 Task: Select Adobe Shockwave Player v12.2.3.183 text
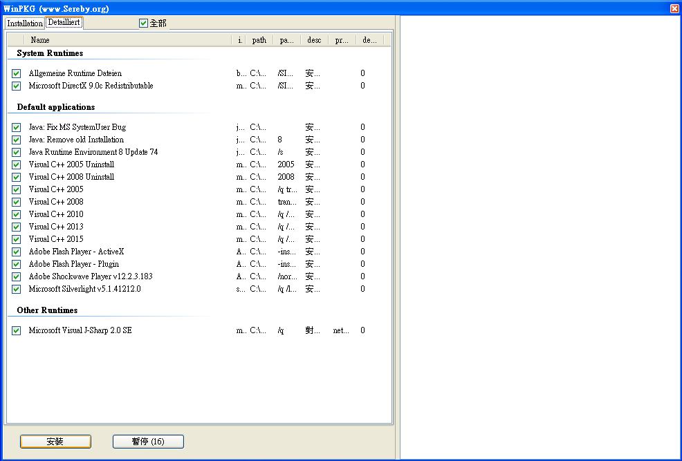[x=91, y=276]
